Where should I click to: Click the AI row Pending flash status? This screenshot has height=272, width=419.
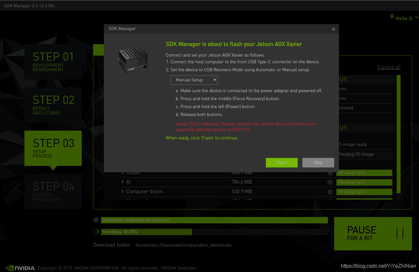tap(364, 182)
